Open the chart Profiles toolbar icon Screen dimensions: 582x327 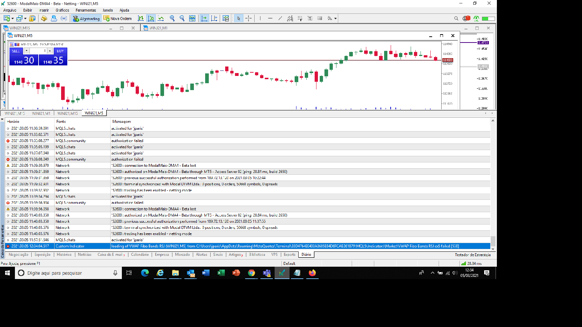[x=19, y=19]
